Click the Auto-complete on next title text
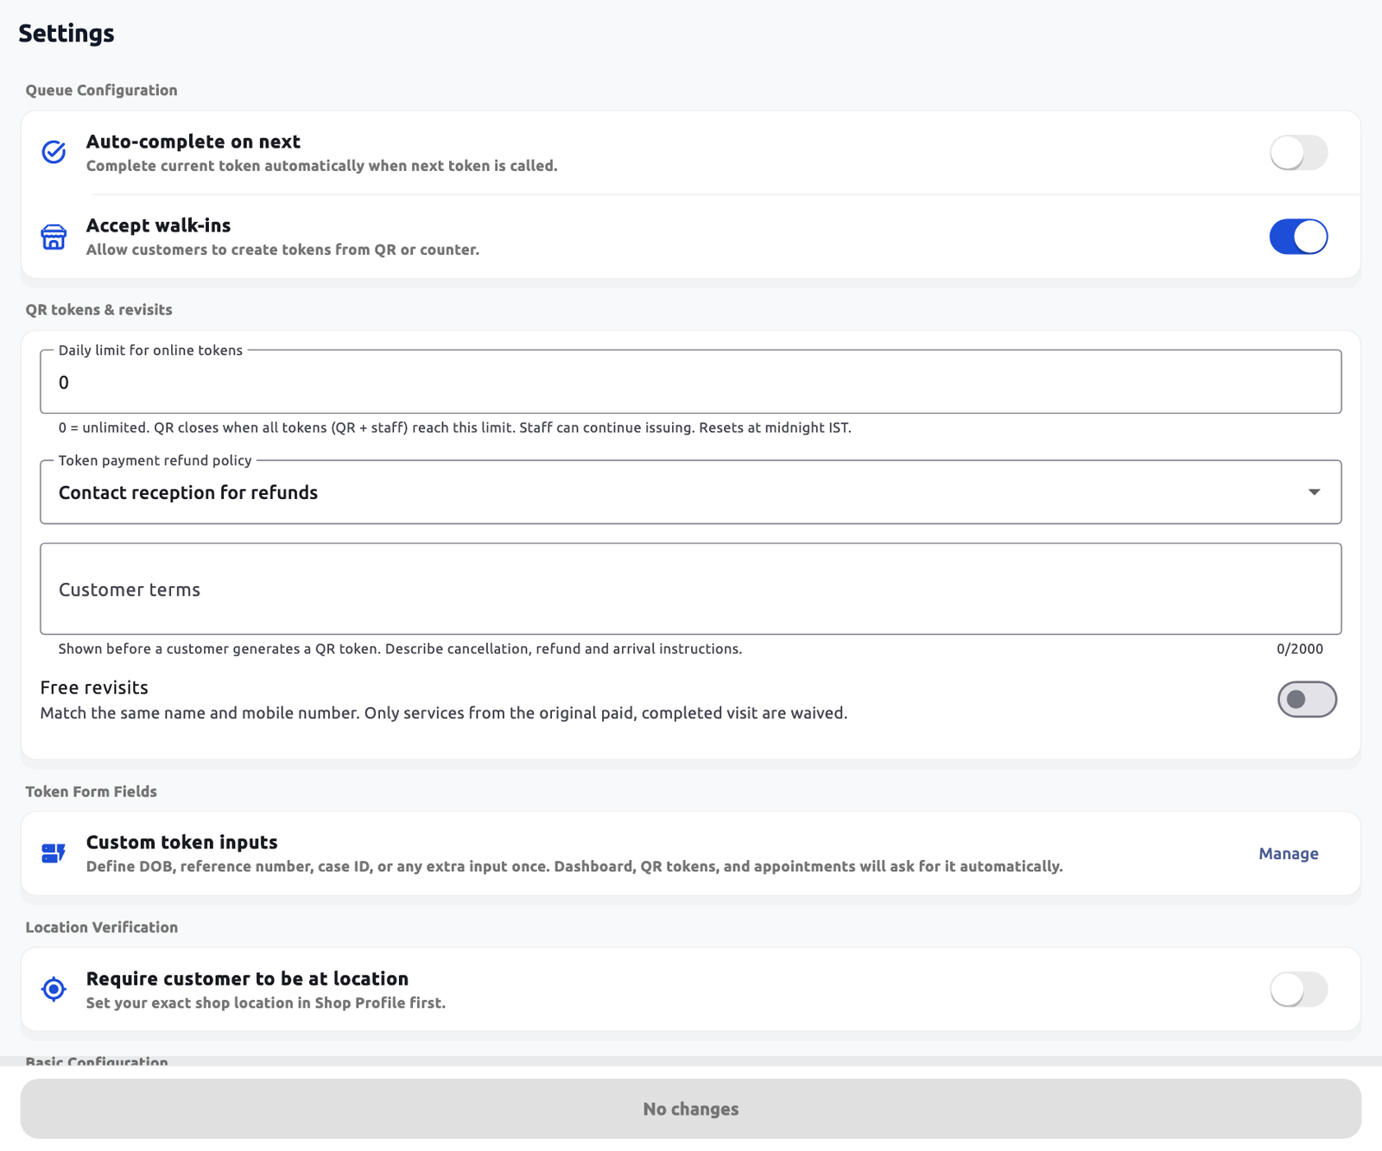 click(193, 142)
